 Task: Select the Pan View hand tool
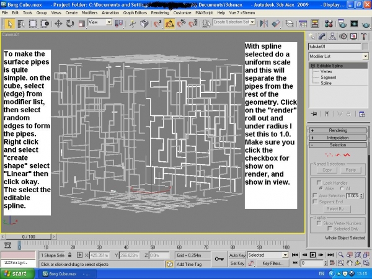click(x=349, y=263)
